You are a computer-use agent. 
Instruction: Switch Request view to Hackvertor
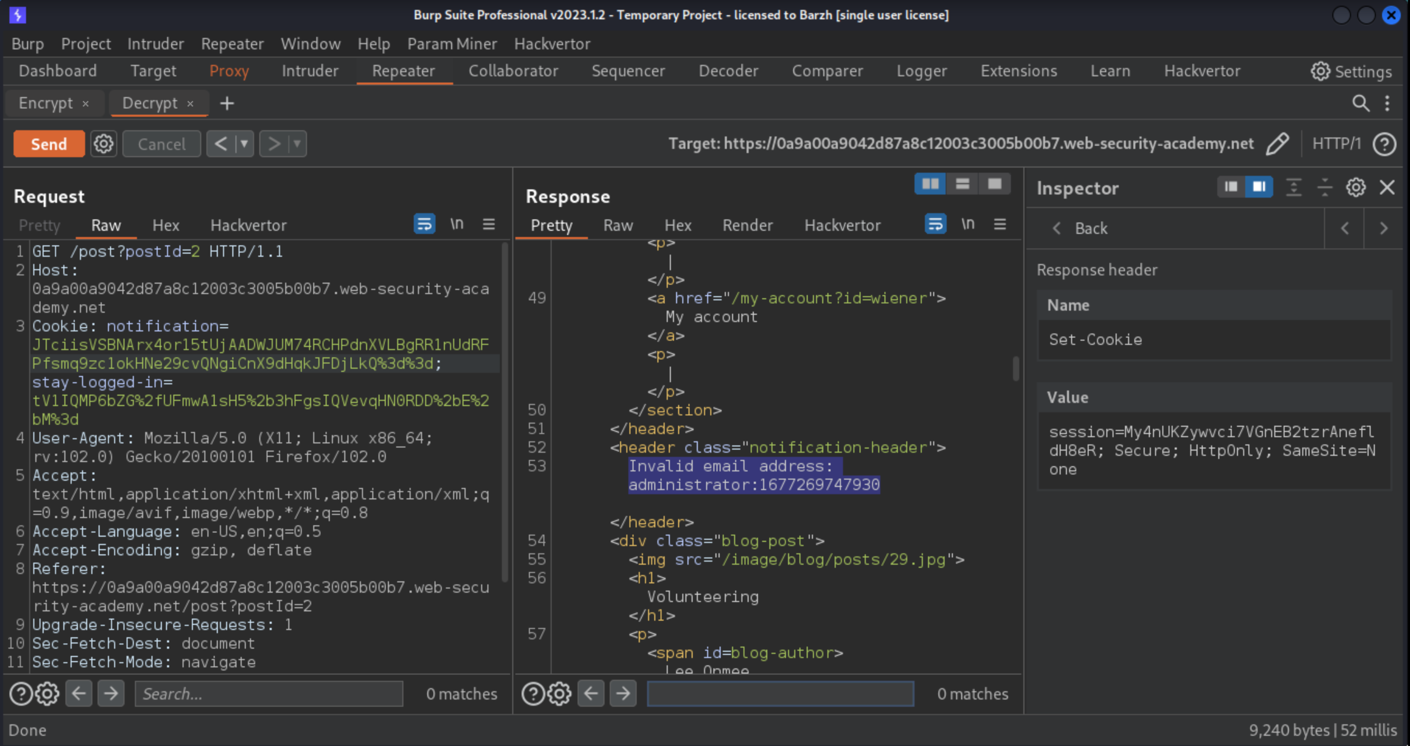click(248, 226)
